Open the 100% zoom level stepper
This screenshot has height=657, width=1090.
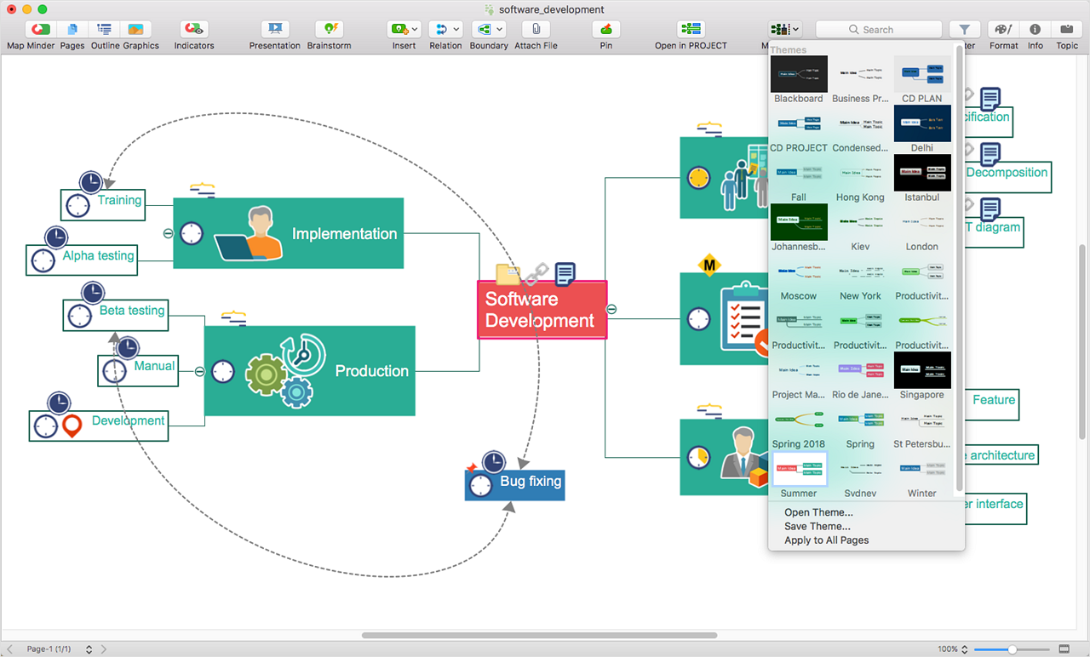click(x=964, y=649)
